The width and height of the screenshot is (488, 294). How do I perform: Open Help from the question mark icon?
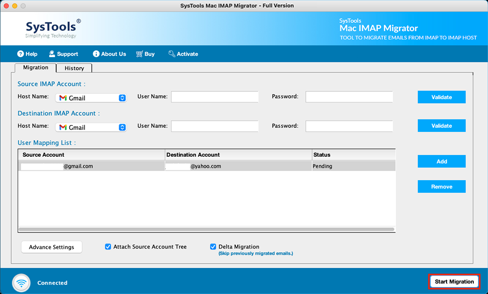21,54
